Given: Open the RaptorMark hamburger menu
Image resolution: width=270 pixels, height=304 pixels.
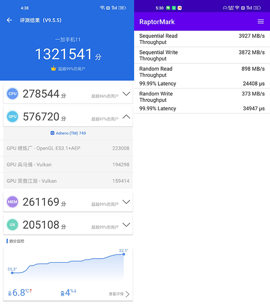Looking at the screenshot, I should coord(261,22).
